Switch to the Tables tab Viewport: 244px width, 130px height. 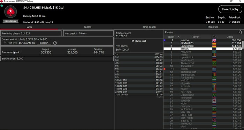(x=87, y=27)
